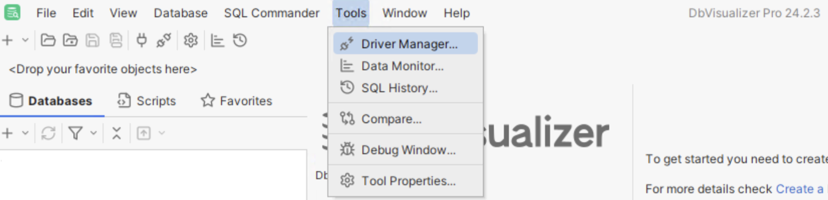The image size is (828, 200).
Task: Open Tool Properties gear icon in toolbar
Action: 191,40
